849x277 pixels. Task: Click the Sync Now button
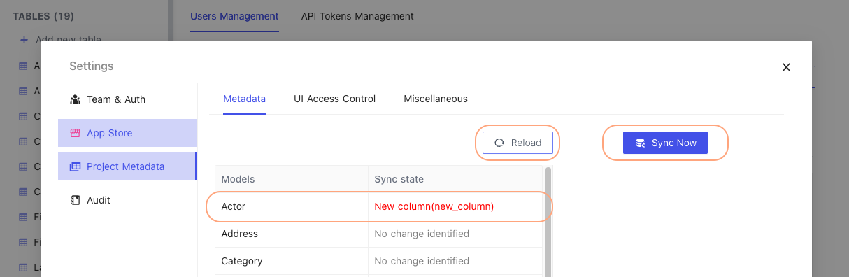pyautogui.click(x=665, y=143)
